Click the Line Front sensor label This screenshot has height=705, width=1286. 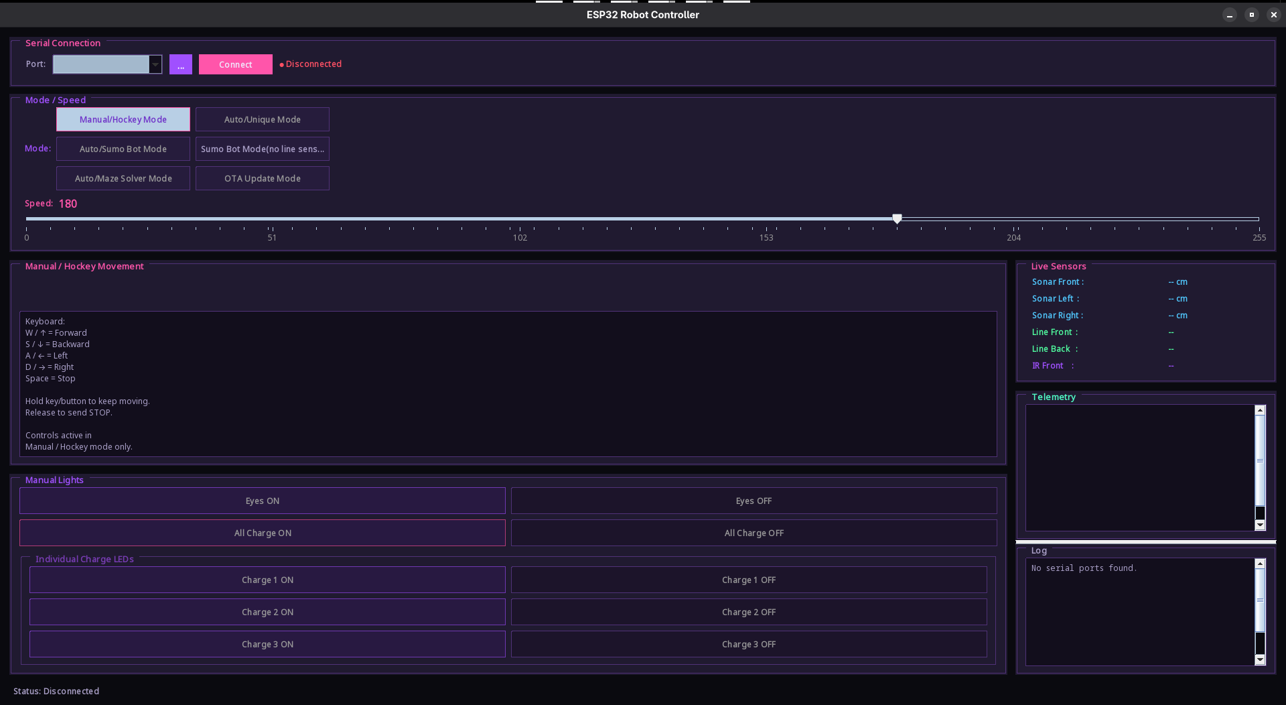1055,332
